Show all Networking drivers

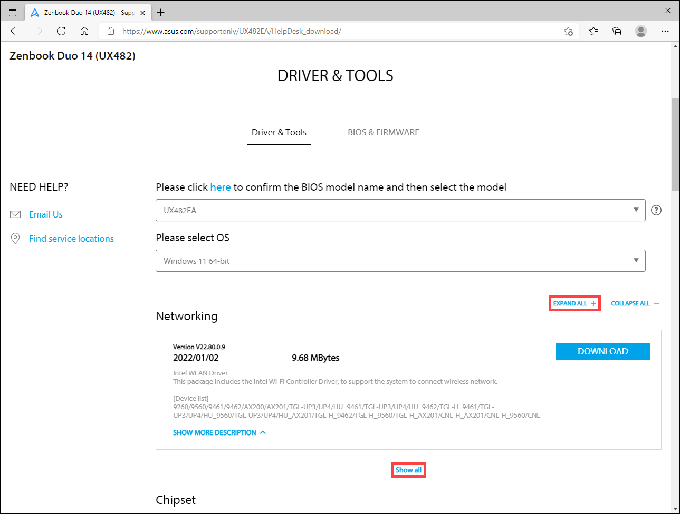click(x=408, y=470)
